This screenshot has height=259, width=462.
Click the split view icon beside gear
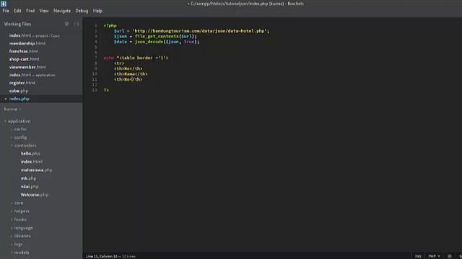pyautogui.click(x=77, y=24)
